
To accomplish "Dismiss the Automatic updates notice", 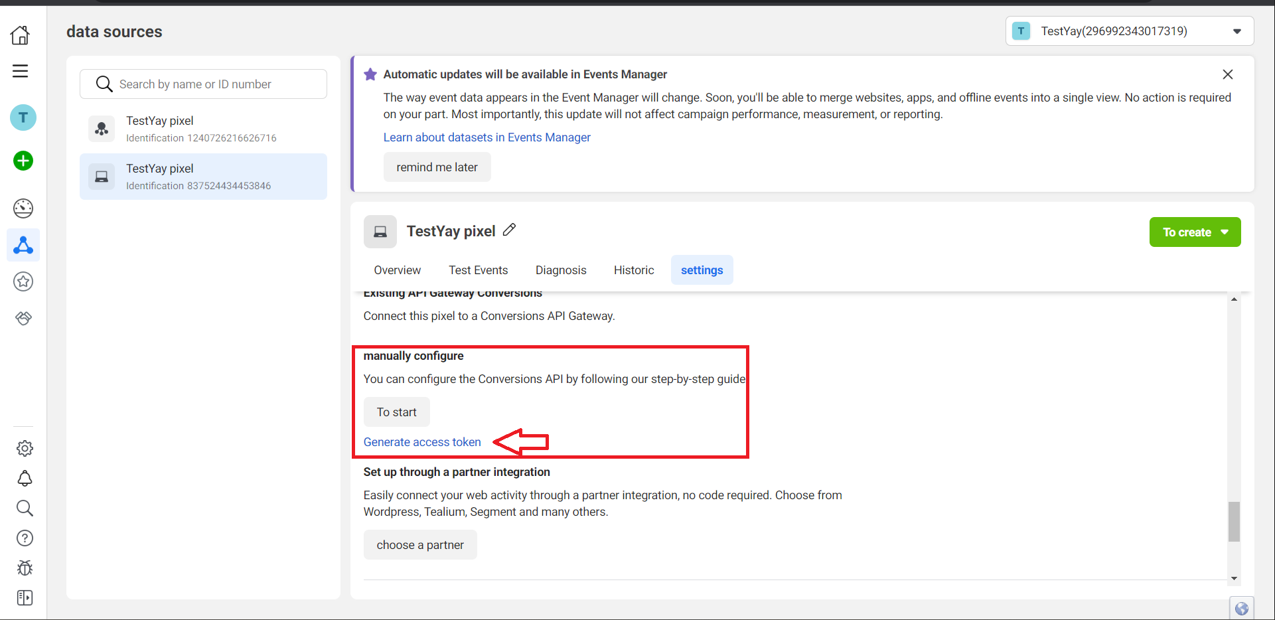I will click(1227, 74).
